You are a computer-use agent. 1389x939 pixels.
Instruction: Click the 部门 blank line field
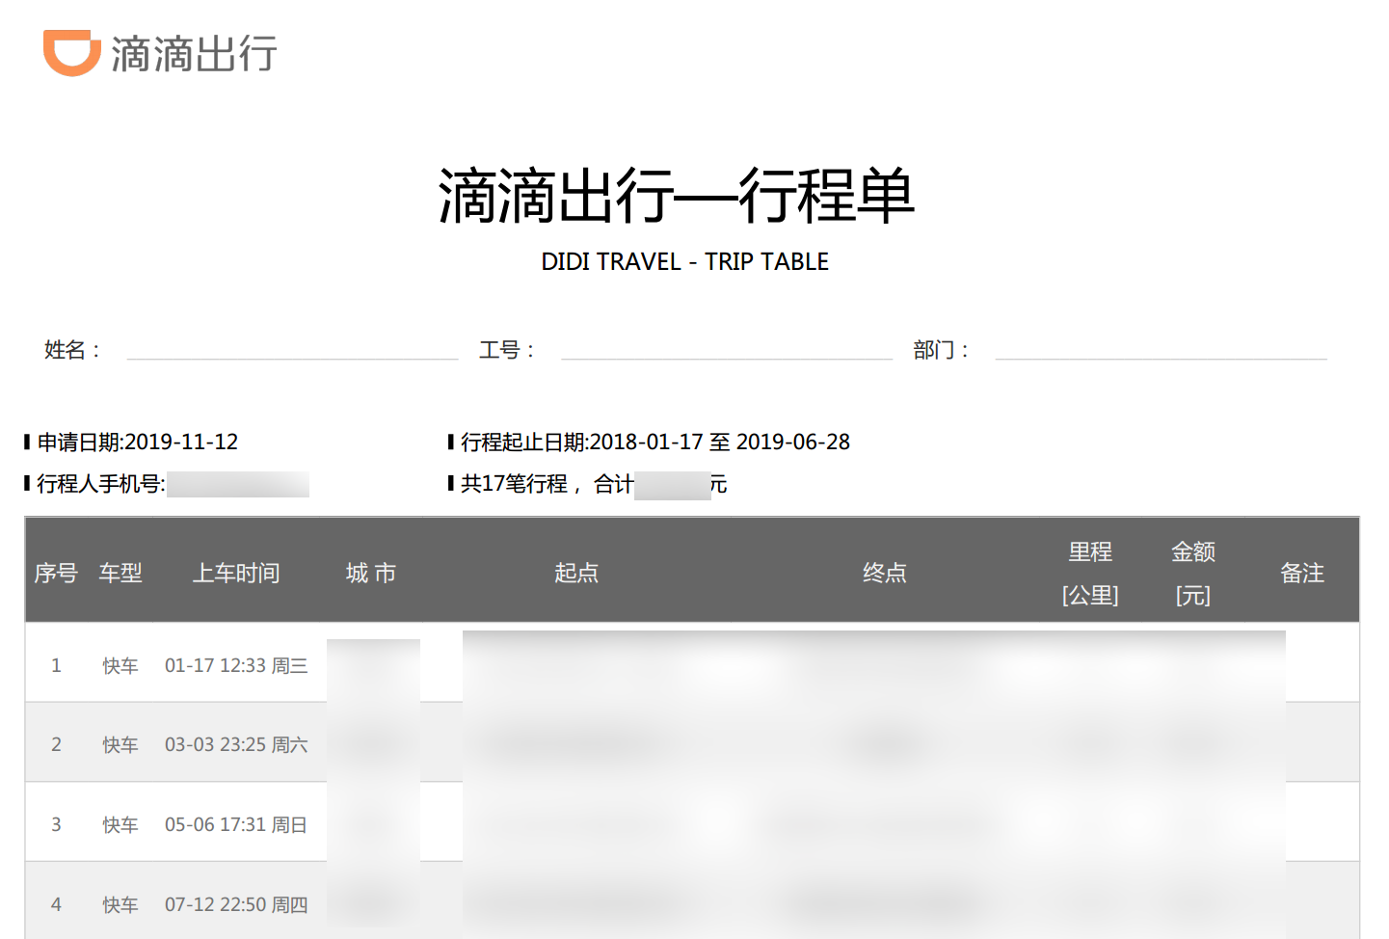[x=1162, y=349]
